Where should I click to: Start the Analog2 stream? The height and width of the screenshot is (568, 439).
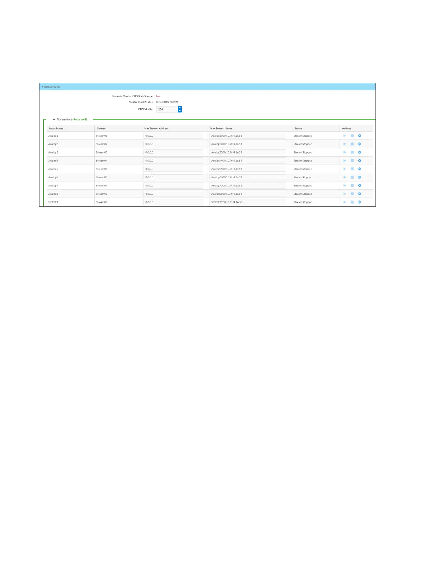click(x=345, y=144)
